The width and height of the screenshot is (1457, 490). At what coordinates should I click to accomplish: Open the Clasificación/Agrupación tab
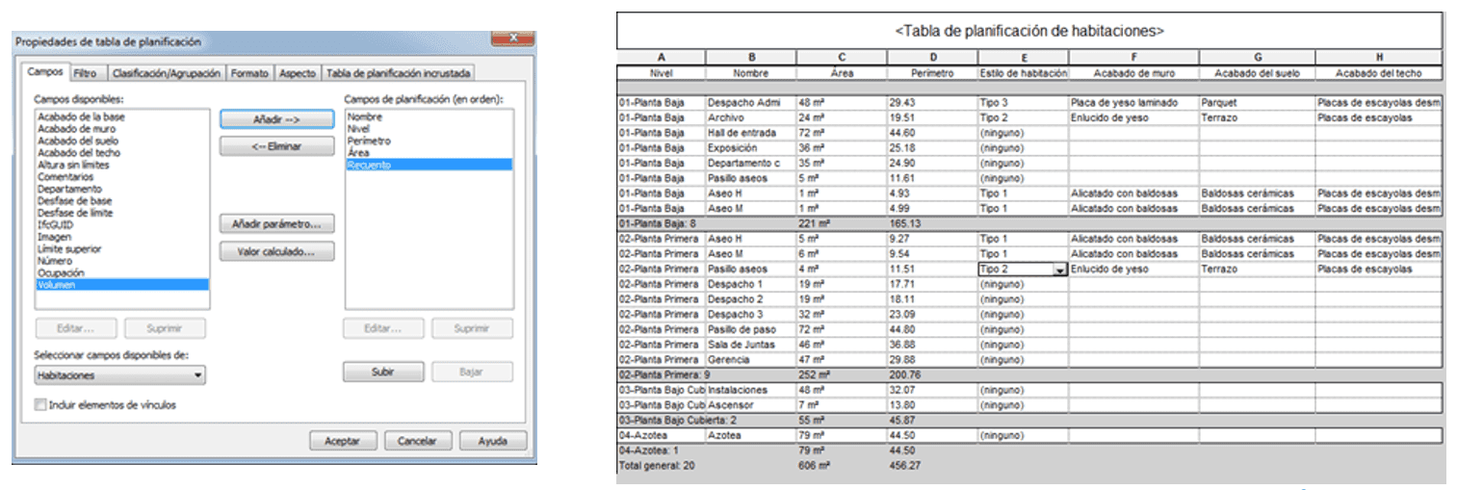(x=167, y=73)
